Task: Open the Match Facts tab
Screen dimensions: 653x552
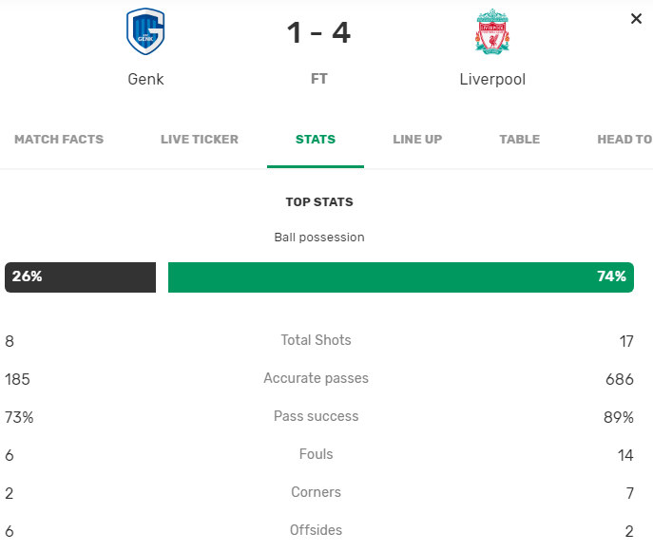Action: pyautogui.click(x=59, y=140)
